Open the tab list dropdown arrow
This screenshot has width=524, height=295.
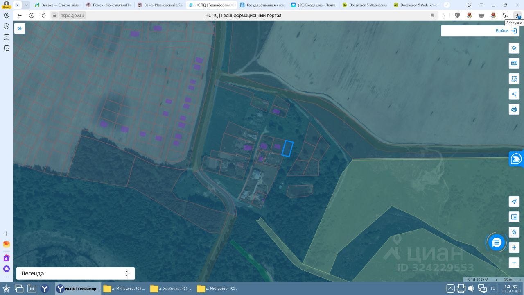[26, 5]
